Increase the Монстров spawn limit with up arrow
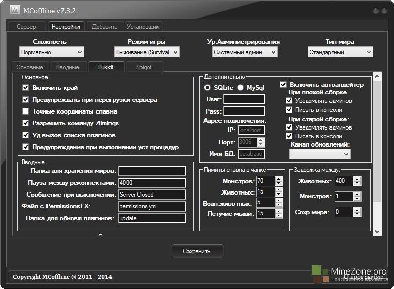 point(279,179)
